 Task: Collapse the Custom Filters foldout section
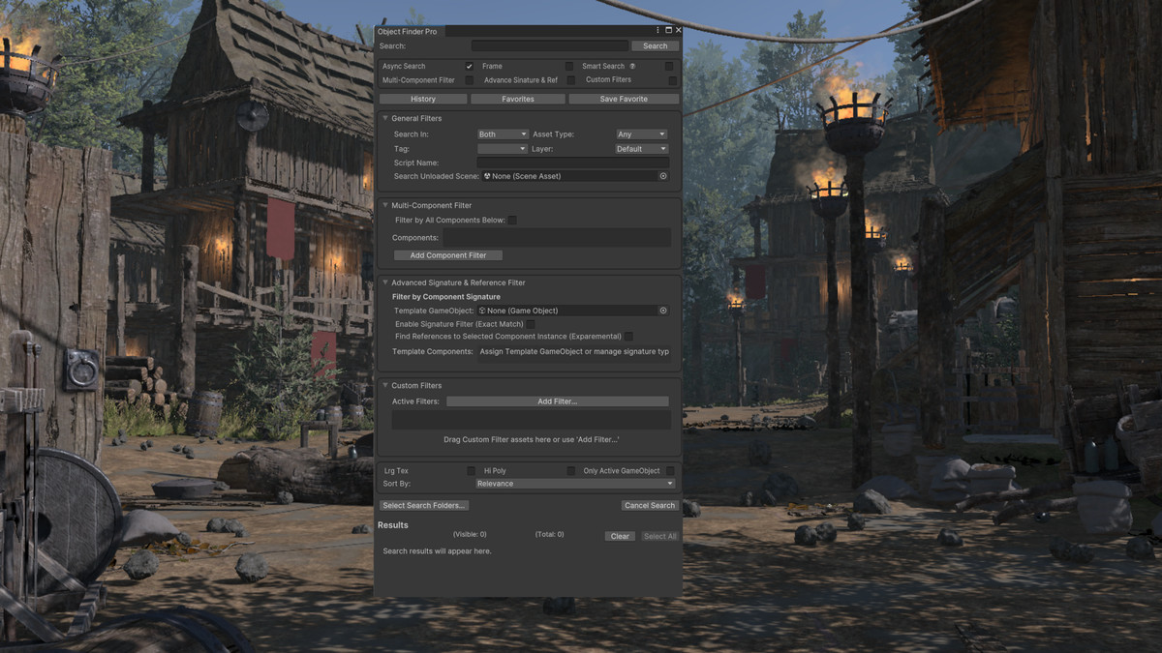(x=385, y=385)
